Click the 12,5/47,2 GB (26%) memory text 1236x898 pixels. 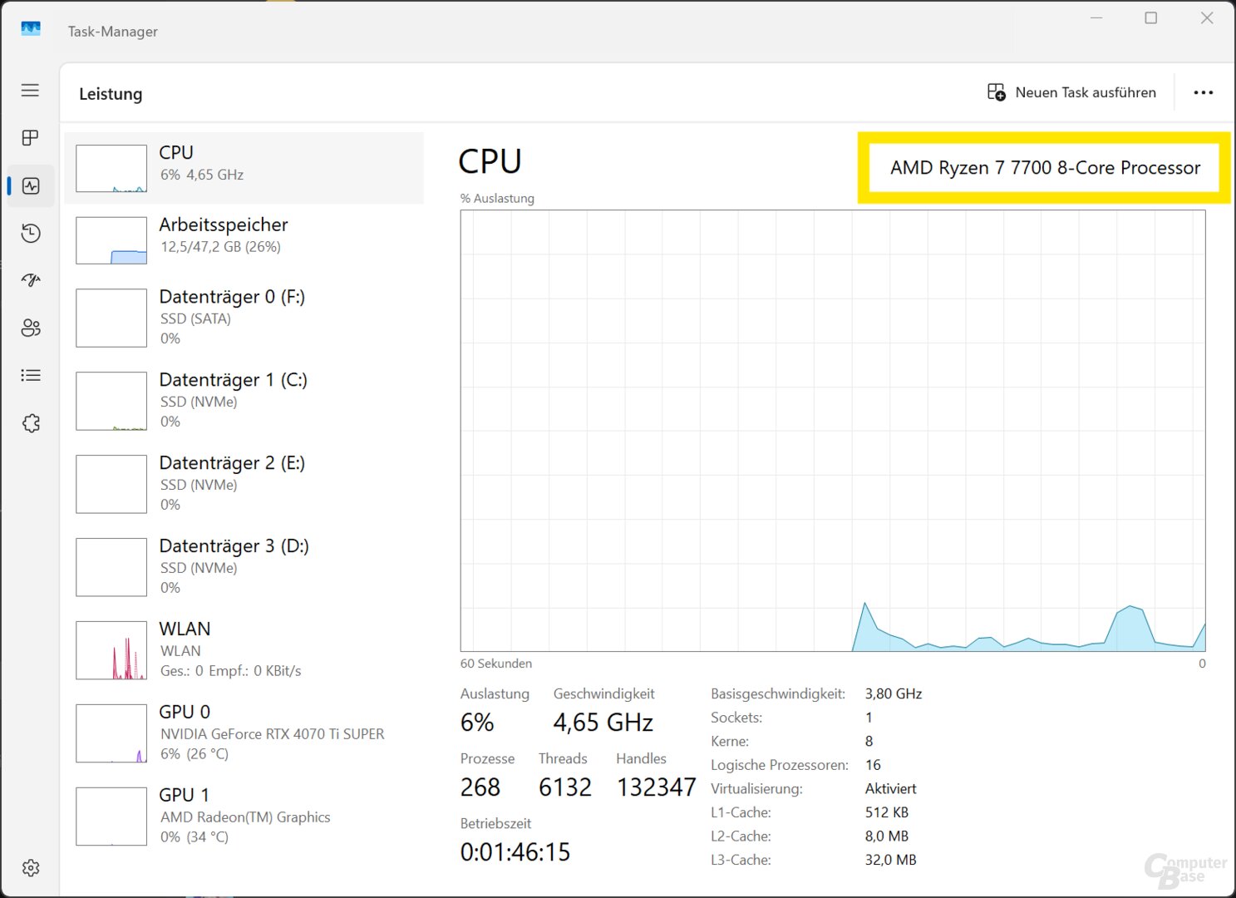tap(220, 247)
